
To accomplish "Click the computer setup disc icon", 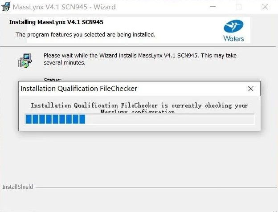I will click(25, 60).
